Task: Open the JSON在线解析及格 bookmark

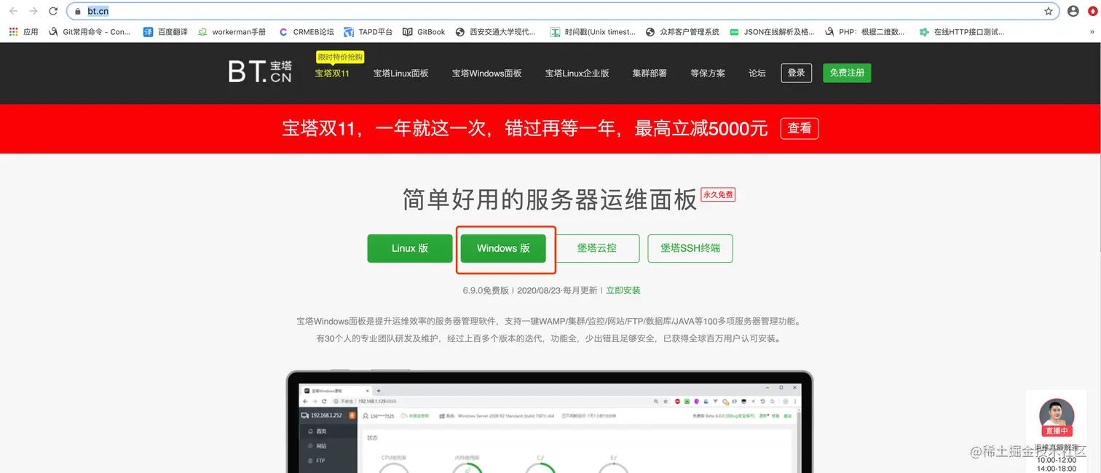Action: coord(772,32)
